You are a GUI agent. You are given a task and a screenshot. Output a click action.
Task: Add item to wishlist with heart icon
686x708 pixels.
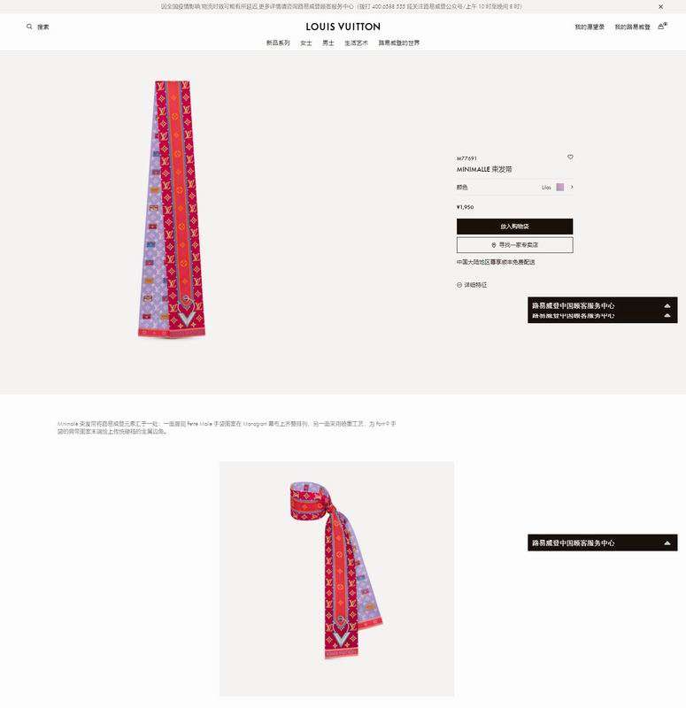point(570,158)
